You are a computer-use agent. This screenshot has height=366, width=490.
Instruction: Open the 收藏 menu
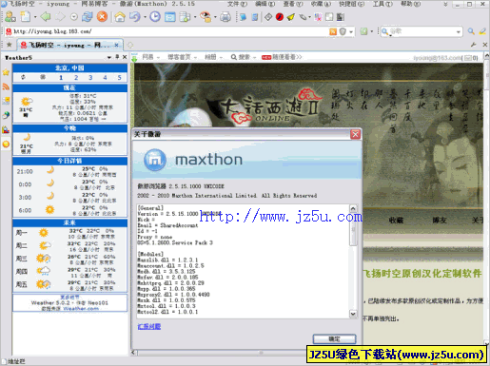321,4
